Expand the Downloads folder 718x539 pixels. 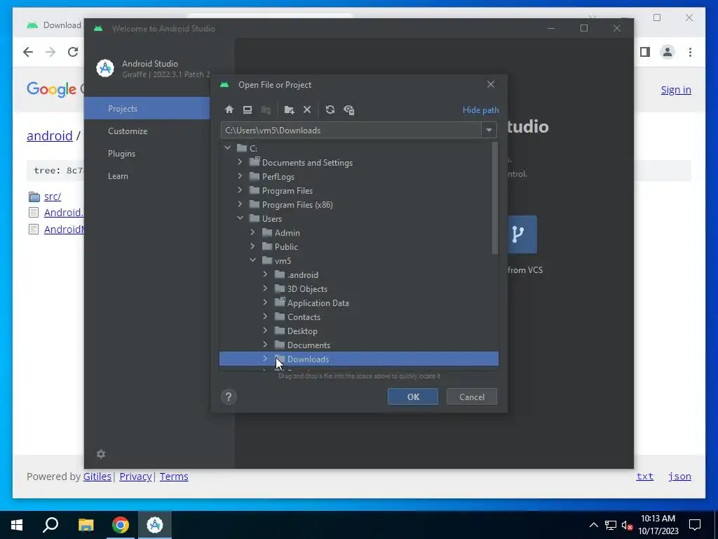pyautogui.click(x=265, y=359)
